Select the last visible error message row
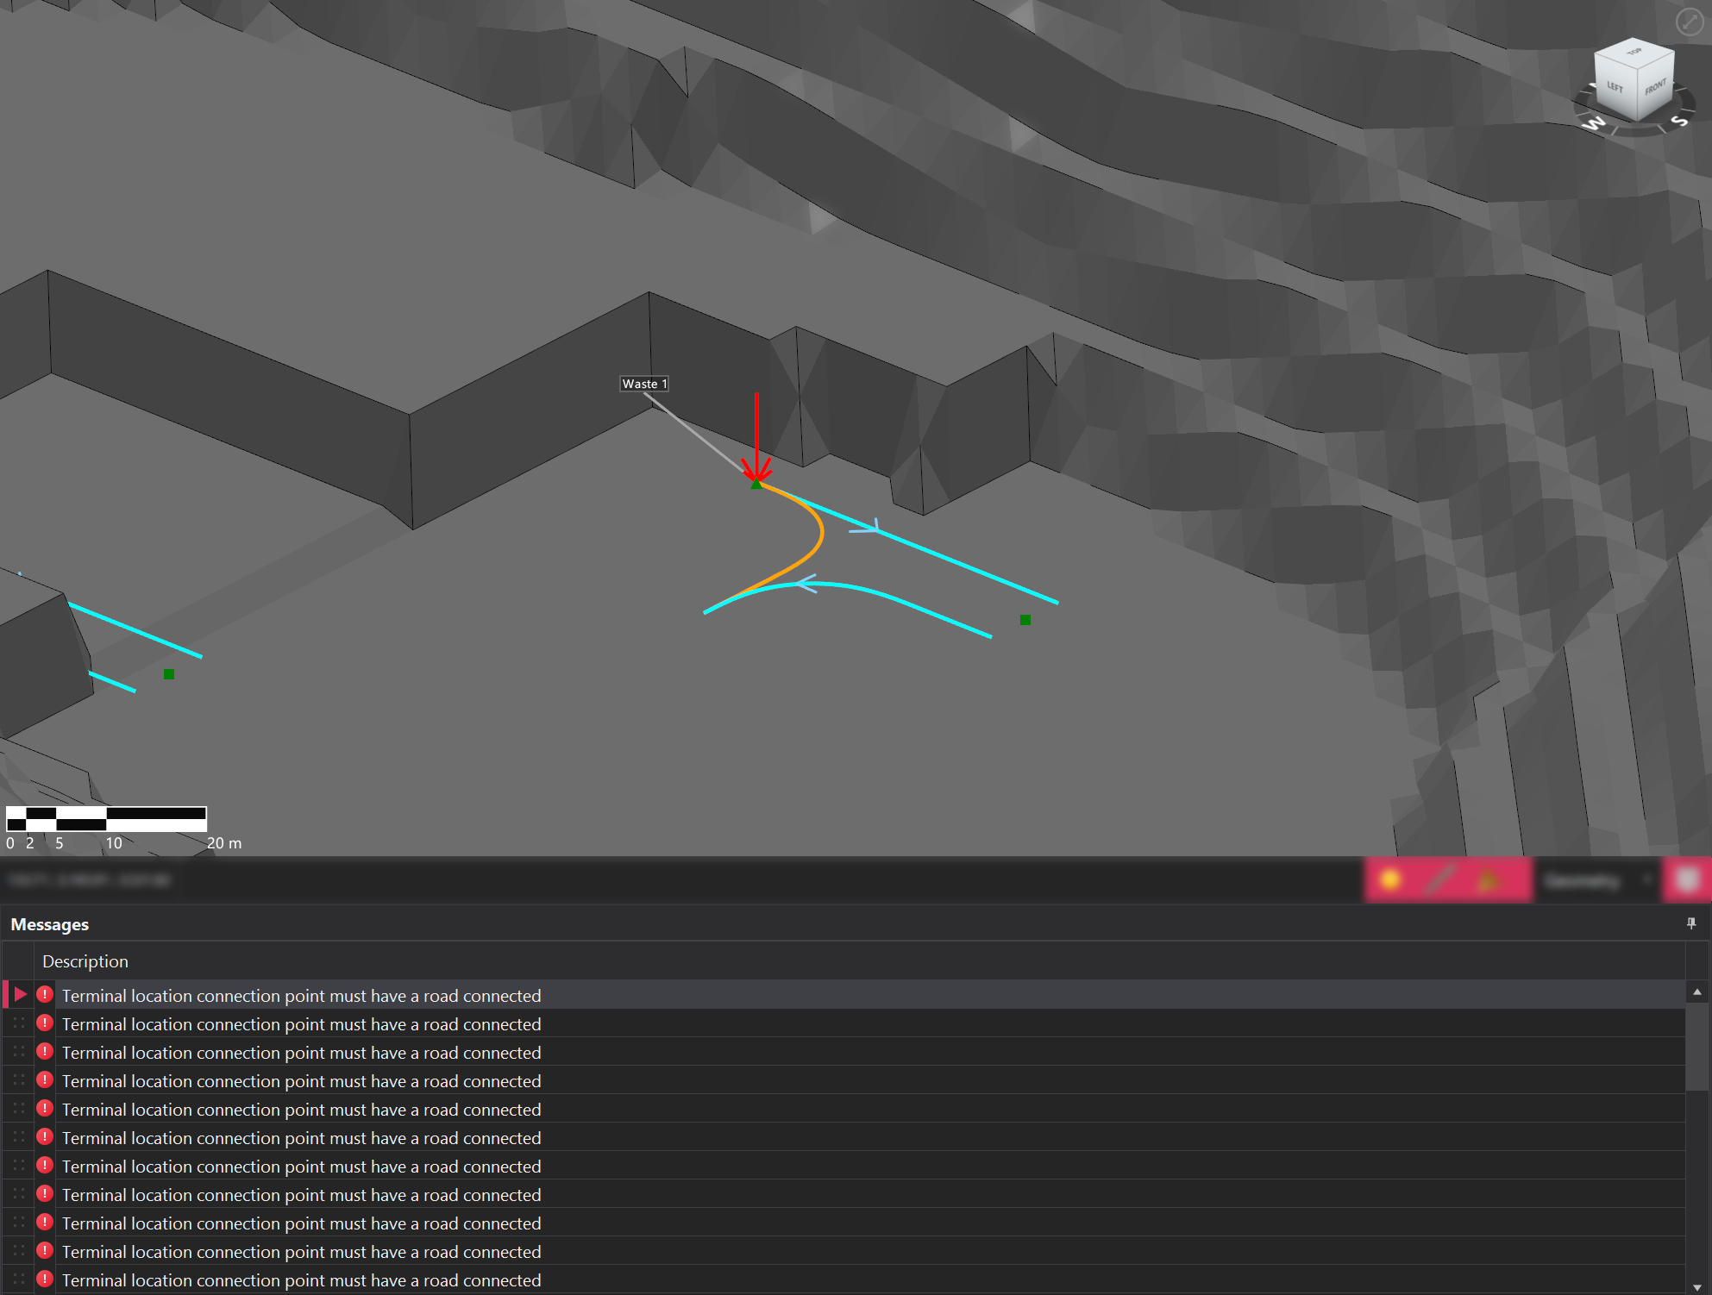 tap(301, 1280)
